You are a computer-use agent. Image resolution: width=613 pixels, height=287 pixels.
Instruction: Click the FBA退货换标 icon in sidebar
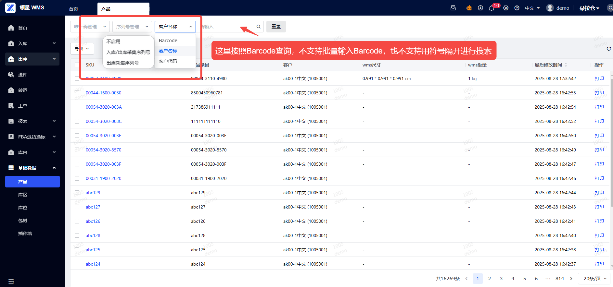pos(11,137)
